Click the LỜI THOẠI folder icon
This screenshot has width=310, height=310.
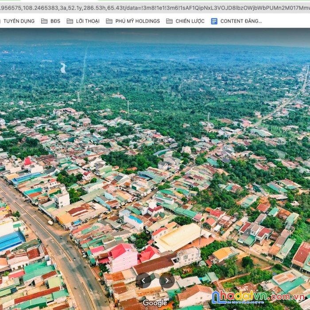click(70, 21)
